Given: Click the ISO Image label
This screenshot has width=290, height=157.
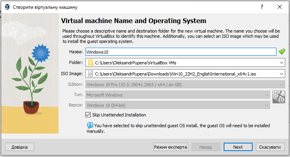Looking at the screenshot, I should pyautogui.click(x=72, y=74).
